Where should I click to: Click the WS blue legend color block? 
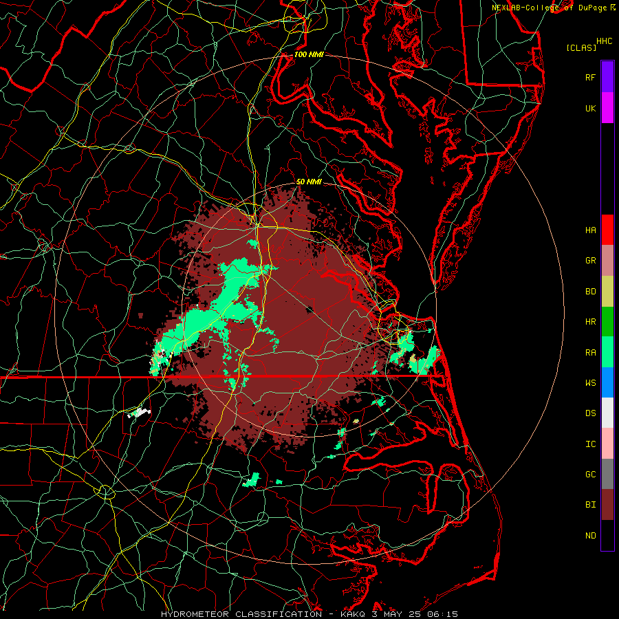607,382
